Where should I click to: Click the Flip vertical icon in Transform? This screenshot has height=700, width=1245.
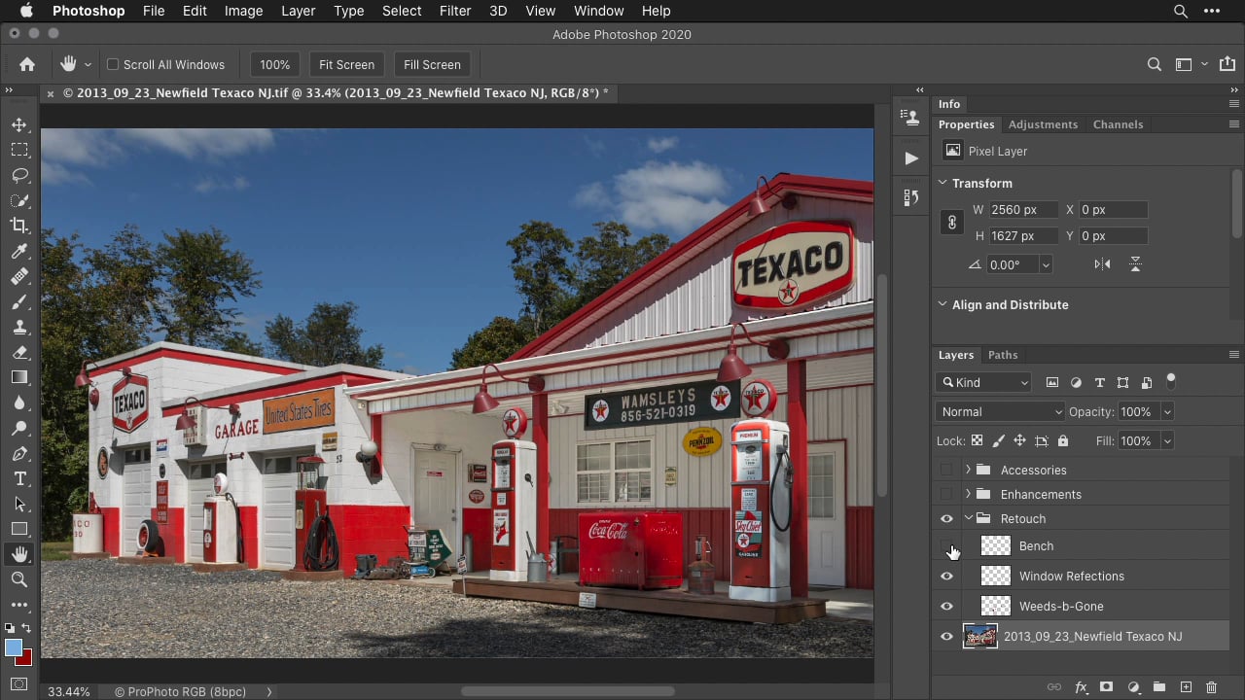[x=1134, y=264]
